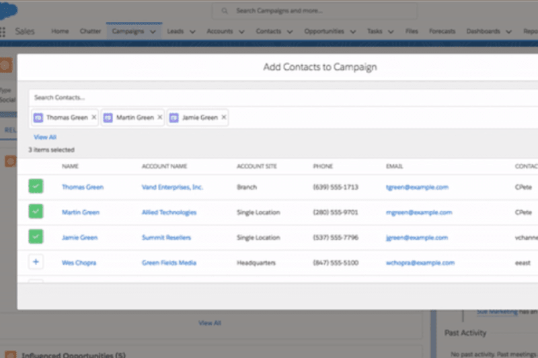This screenshot has height=358, width=538.
Task: Deselect Martin Green row checkmark
Action: pyautogui.click(x=36, y=212)
